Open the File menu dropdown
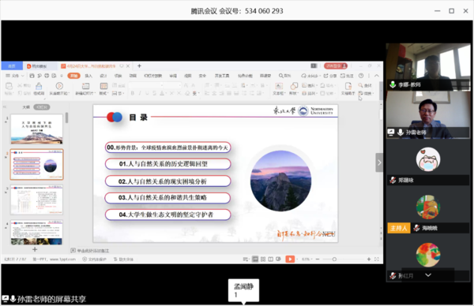 tap(15, 76)
